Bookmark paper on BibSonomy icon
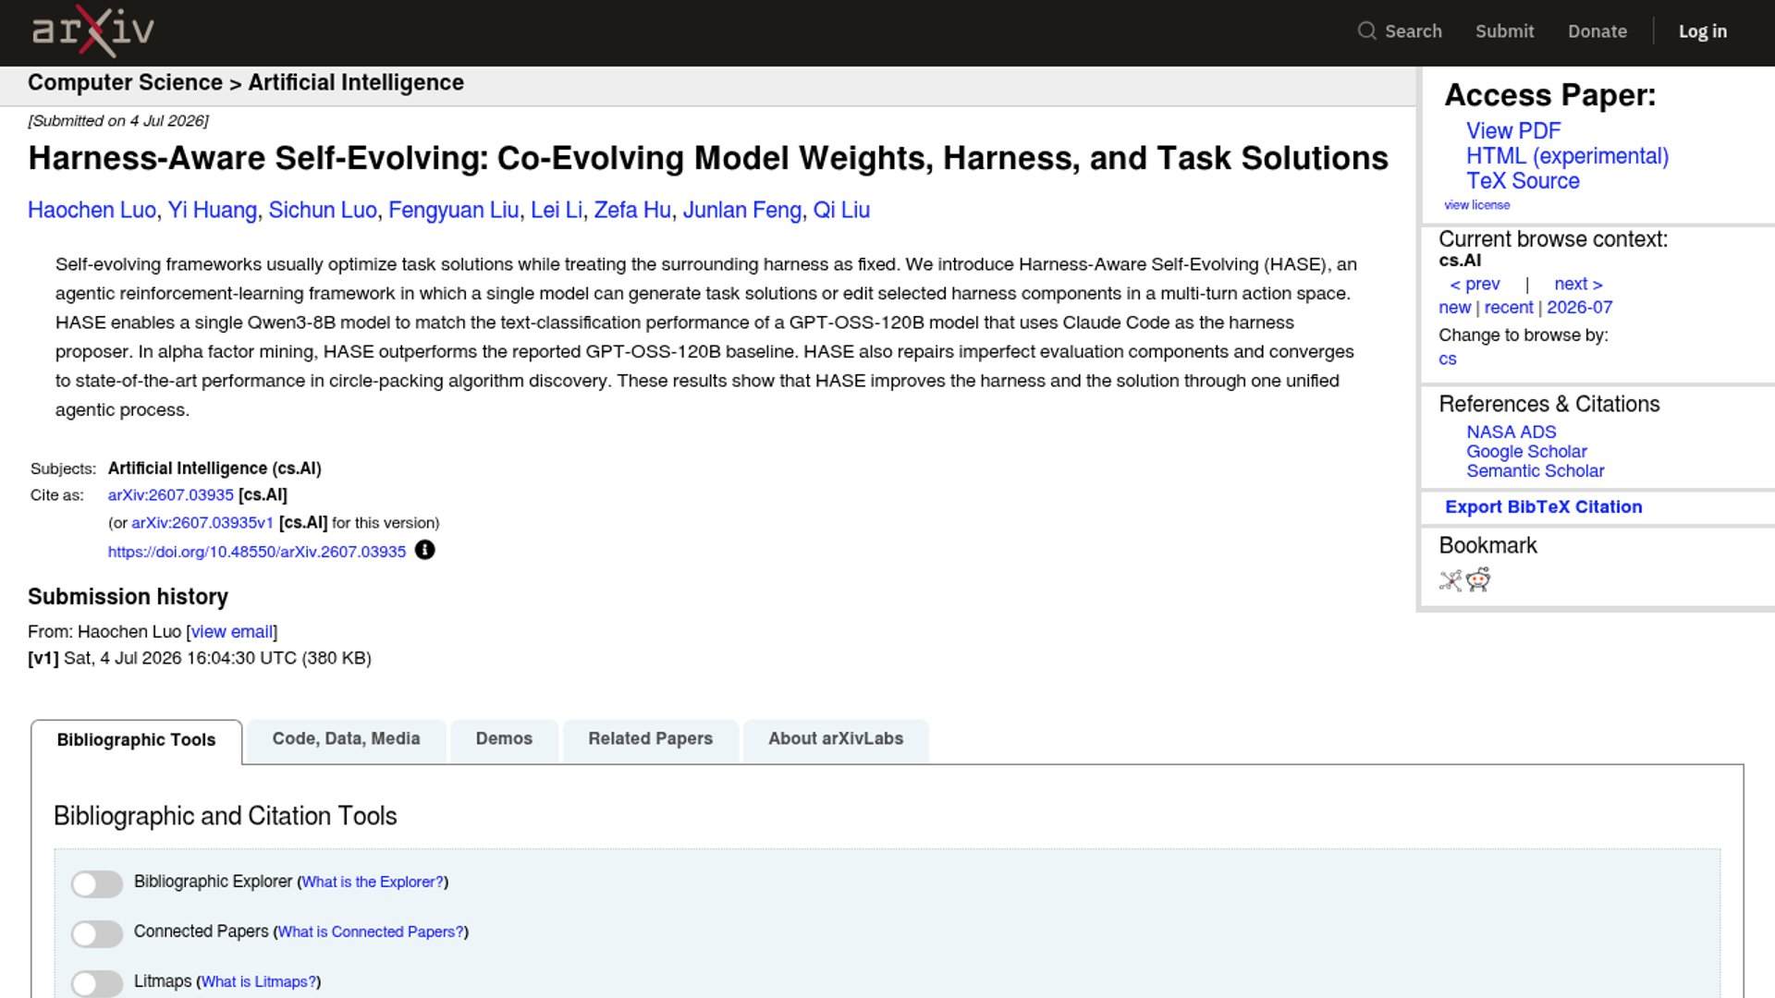The height and width of the screenshot is (998, 1775). pos(1450,580)
